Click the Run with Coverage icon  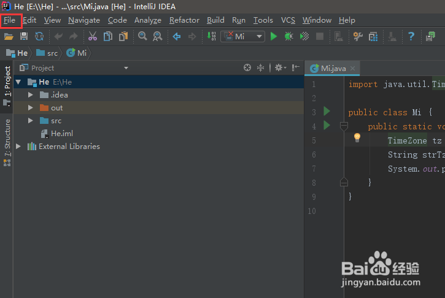pyautogui.click(x=304, y=36)
